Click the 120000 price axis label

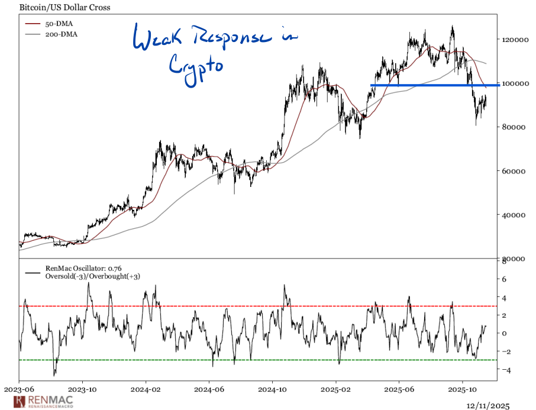click(515, 40)
